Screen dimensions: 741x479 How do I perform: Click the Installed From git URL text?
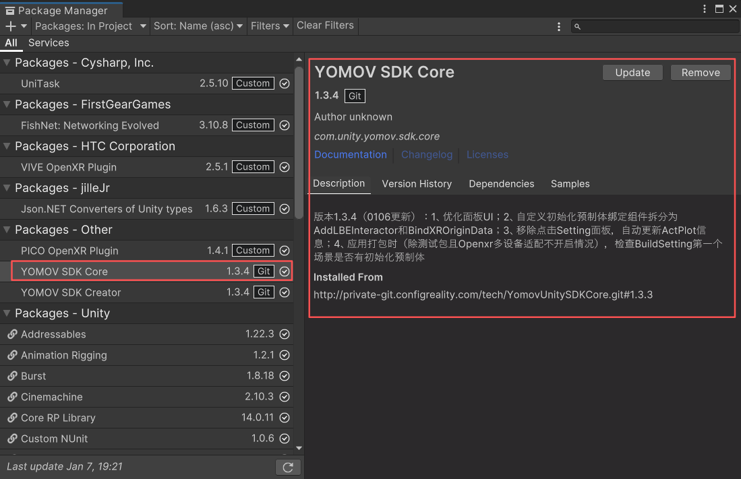tap(483, 295)
